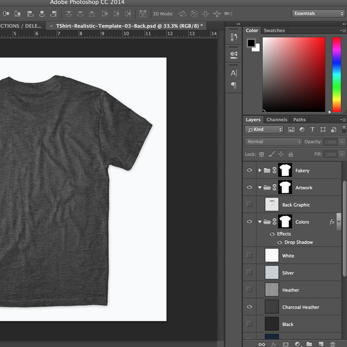Open the History panel icon
347x347 pixels.
point(234,37)
